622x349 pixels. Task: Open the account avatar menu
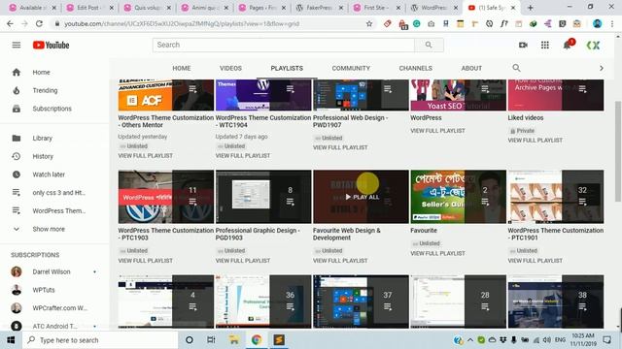(594, 46)
